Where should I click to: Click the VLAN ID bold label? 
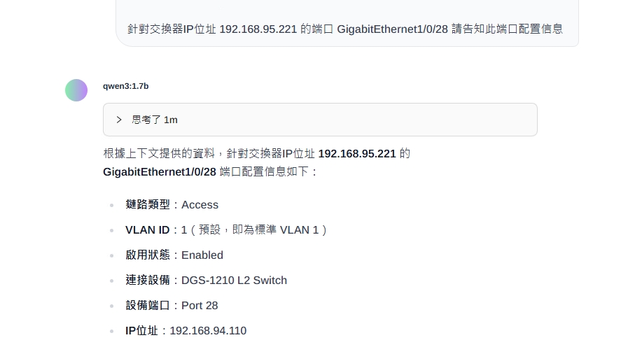(x=148, y=230)
